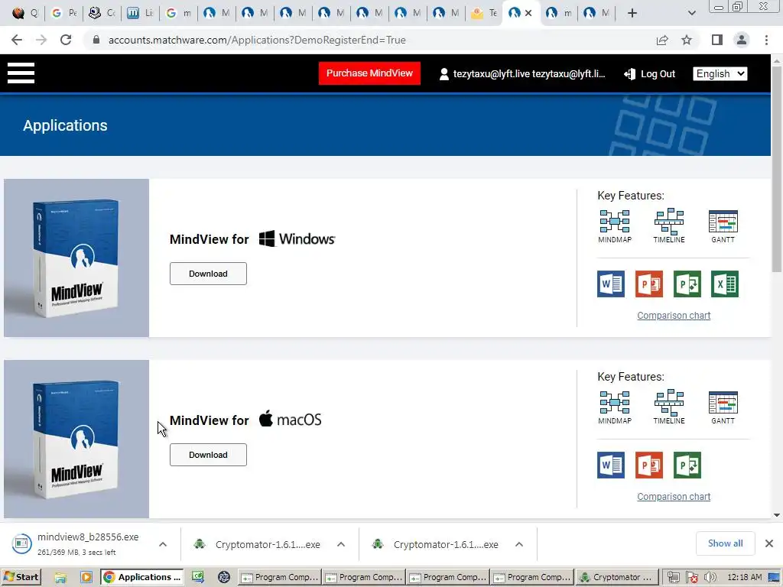Switch to the first 'Q' tab
The image size is (783, 587).
(25, 13)
